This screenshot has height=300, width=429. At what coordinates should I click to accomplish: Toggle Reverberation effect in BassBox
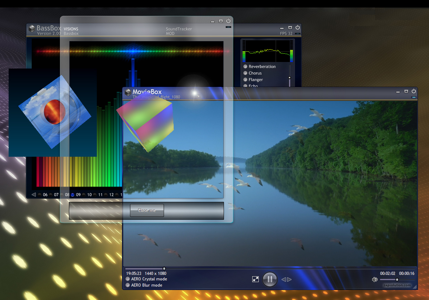[x=259, y=66]
